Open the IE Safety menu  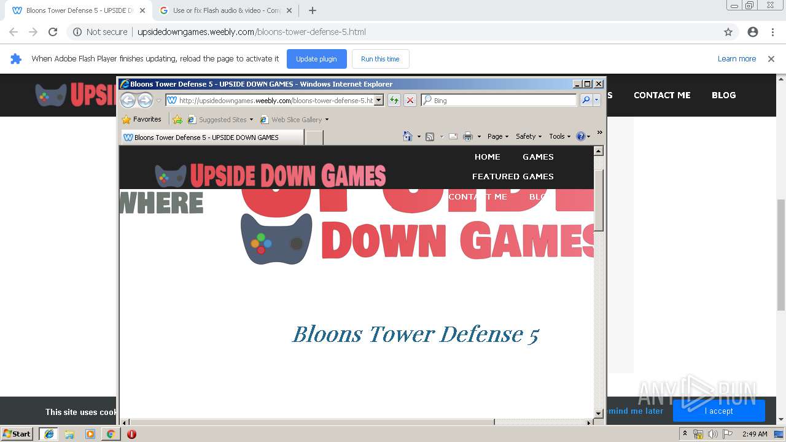click(x=529, y=136)
